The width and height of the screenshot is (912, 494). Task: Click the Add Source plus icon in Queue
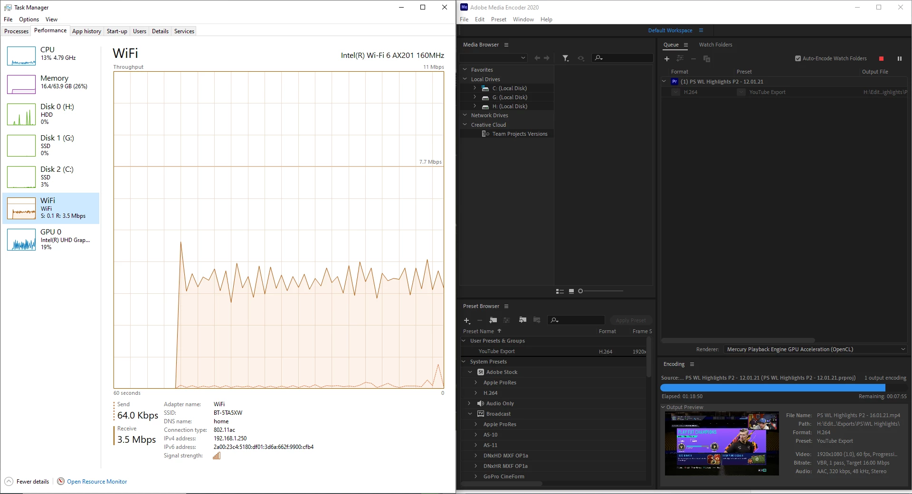click(x=666, y=59)
